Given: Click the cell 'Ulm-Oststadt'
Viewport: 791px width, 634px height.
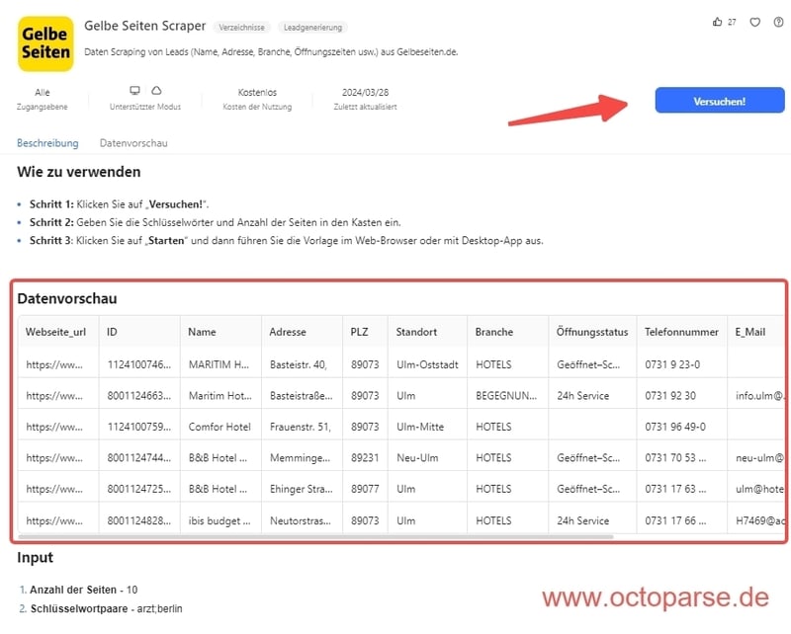Looking at the screenshot, I should 427,364.
